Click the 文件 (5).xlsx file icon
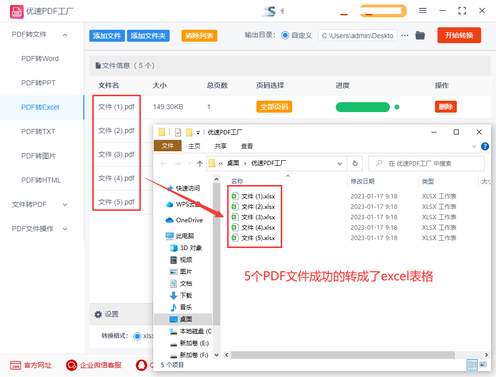The width and height of the screenshot is (496, 377). [235, 238]
